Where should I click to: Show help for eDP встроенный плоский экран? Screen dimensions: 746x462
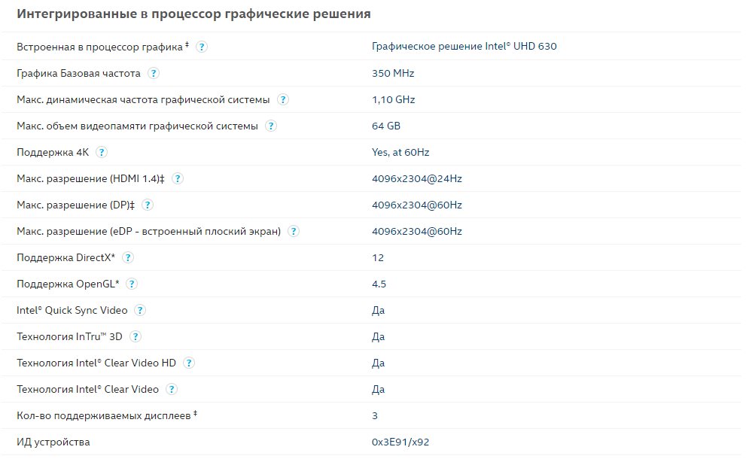click(294, 231)
